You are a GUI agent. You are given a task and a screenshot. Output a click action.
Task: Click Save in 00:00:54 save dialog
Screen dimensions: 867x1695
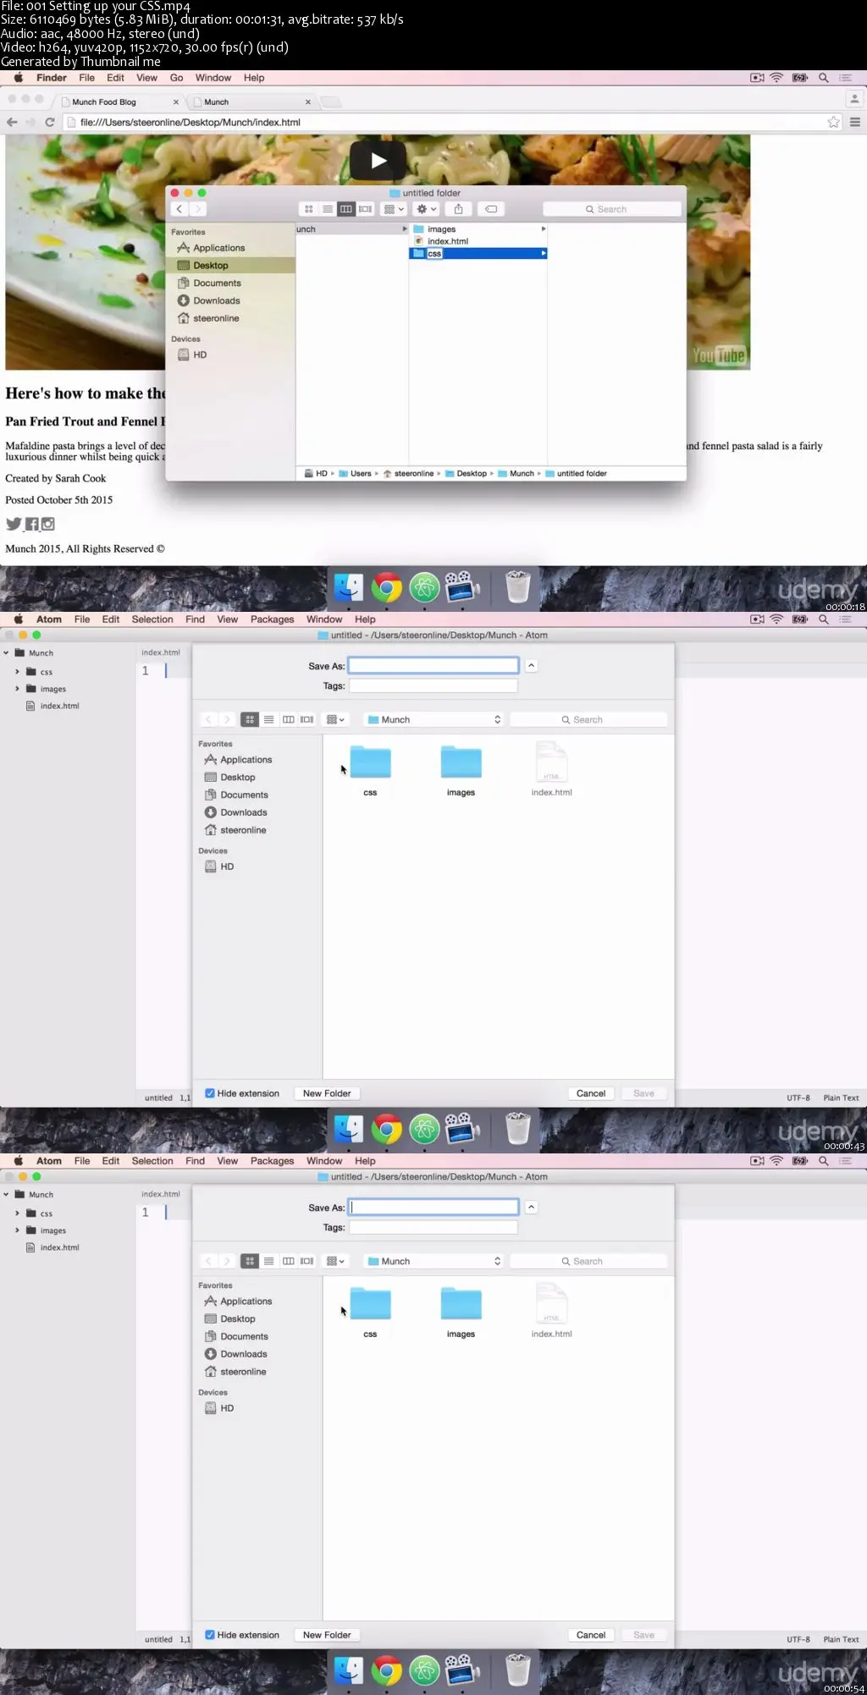[x=643, y=1635]
